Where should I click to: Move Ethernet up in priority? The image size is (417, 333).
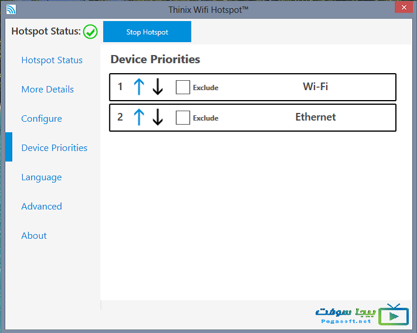(139, 117)
